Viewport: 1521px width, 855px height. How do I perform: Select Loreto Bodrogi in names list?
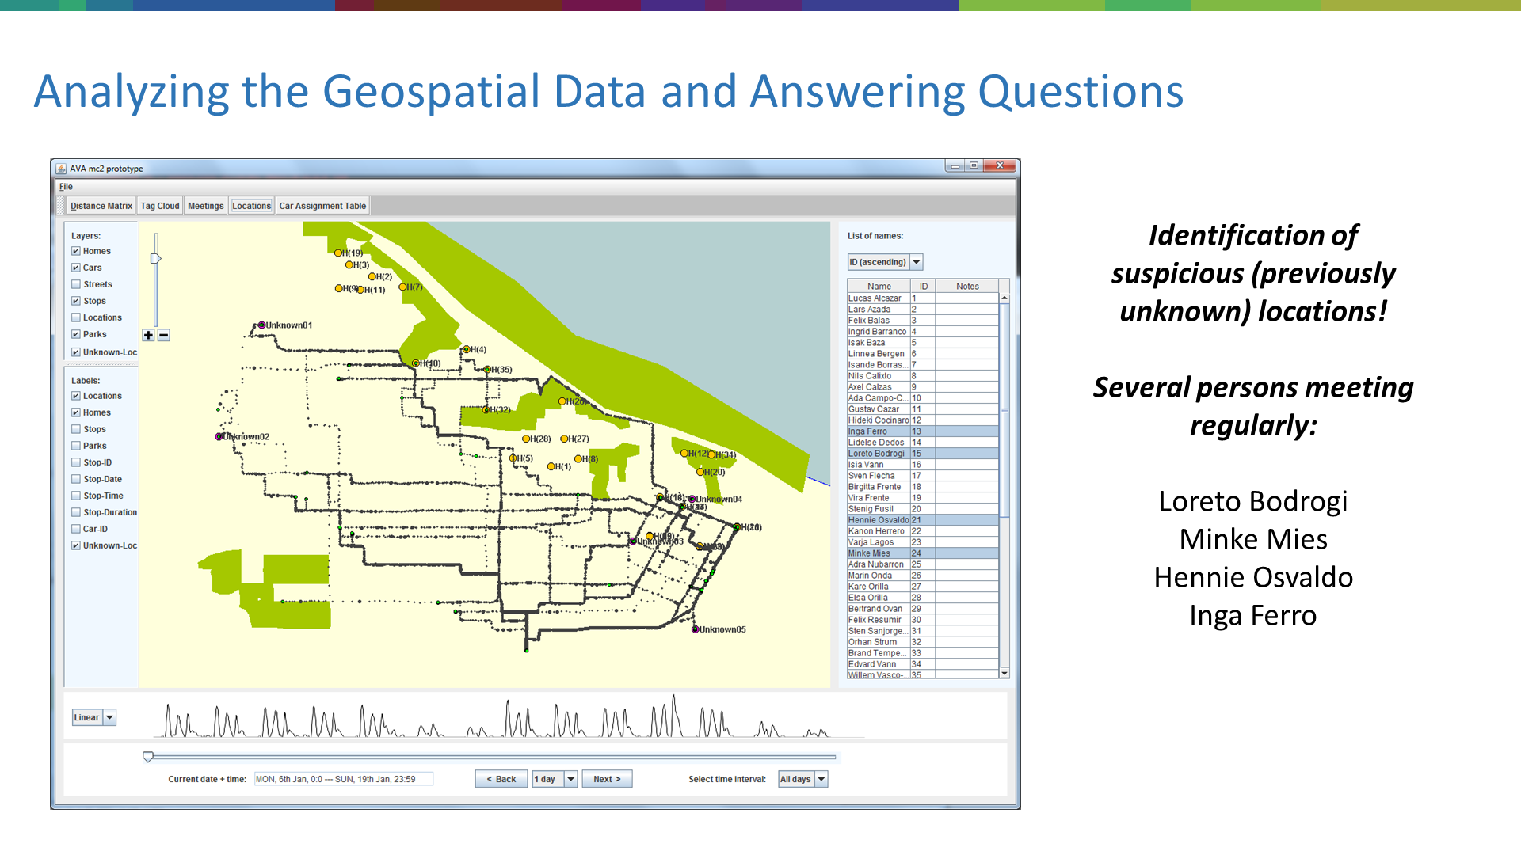click(x=923, y=454)
